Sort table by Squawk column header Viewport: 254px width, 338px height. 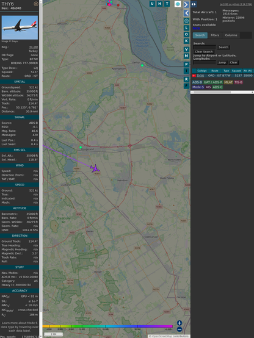[236, 71]
